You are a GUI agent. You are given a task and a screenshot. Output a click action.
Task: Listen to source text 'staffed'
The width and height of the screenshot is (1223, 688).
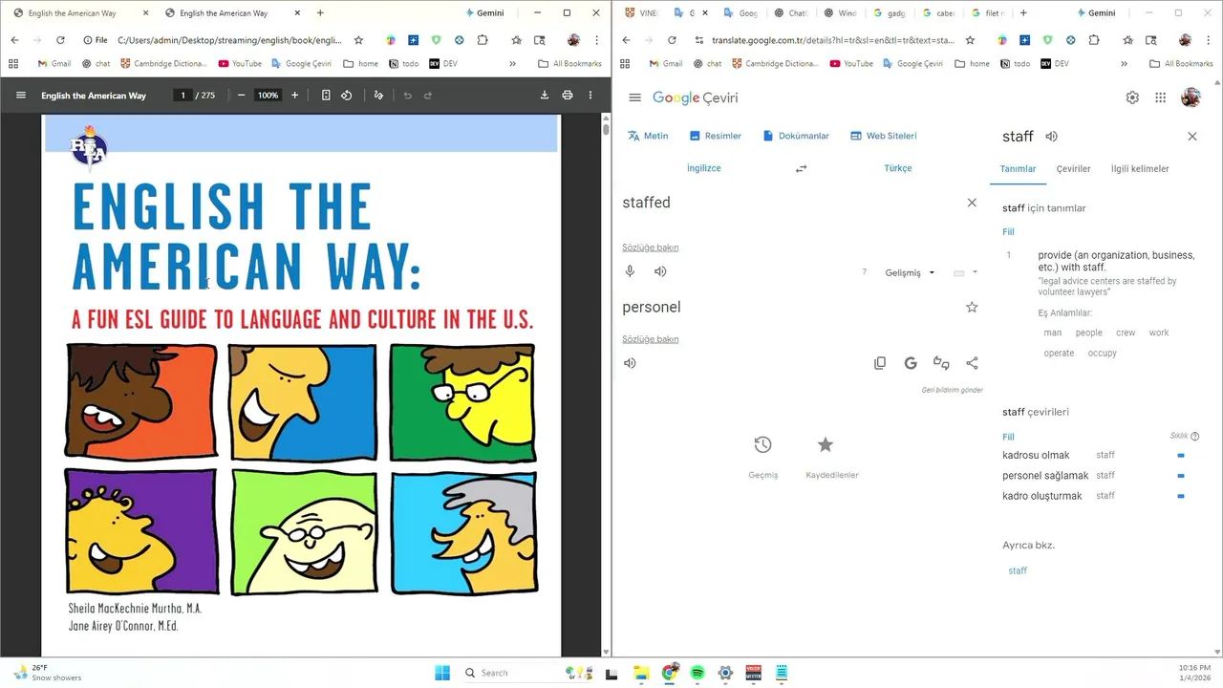pyautogui.click(x=660, y=271)
